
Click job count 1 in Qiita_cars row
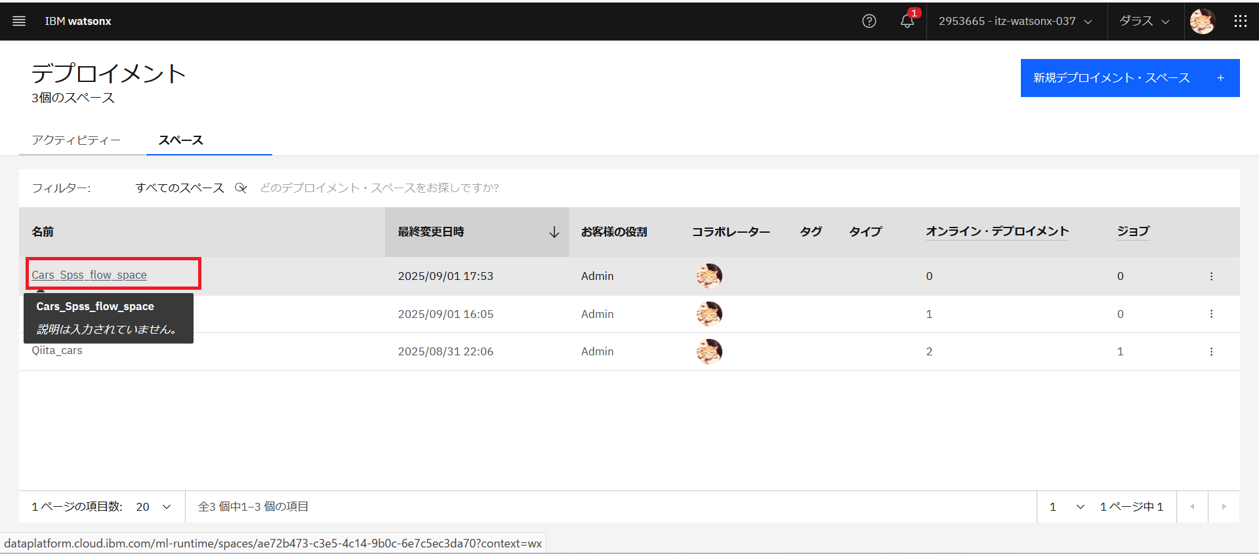click(1121, 351)
